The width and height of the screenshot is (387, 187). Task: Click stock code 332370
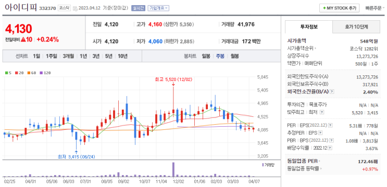pos(47,8)
